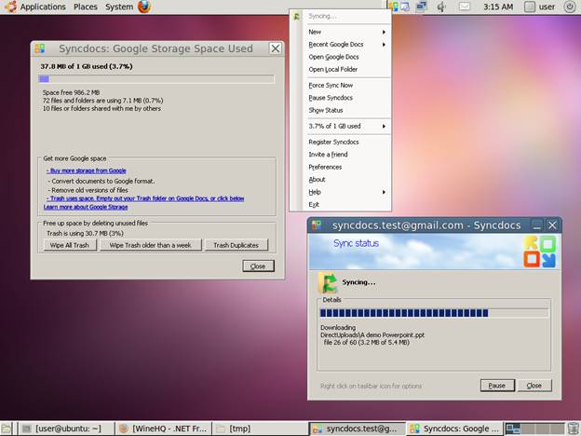Click the storage usage progress bar
The height and width of the screenshot is (436, 581).
(156, 79)
